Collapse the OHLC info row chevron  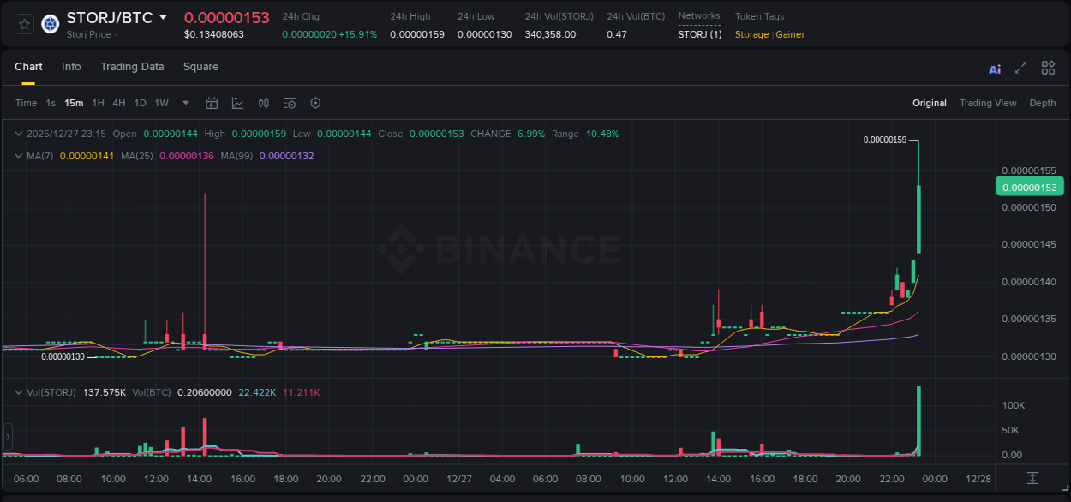(17, 134)
